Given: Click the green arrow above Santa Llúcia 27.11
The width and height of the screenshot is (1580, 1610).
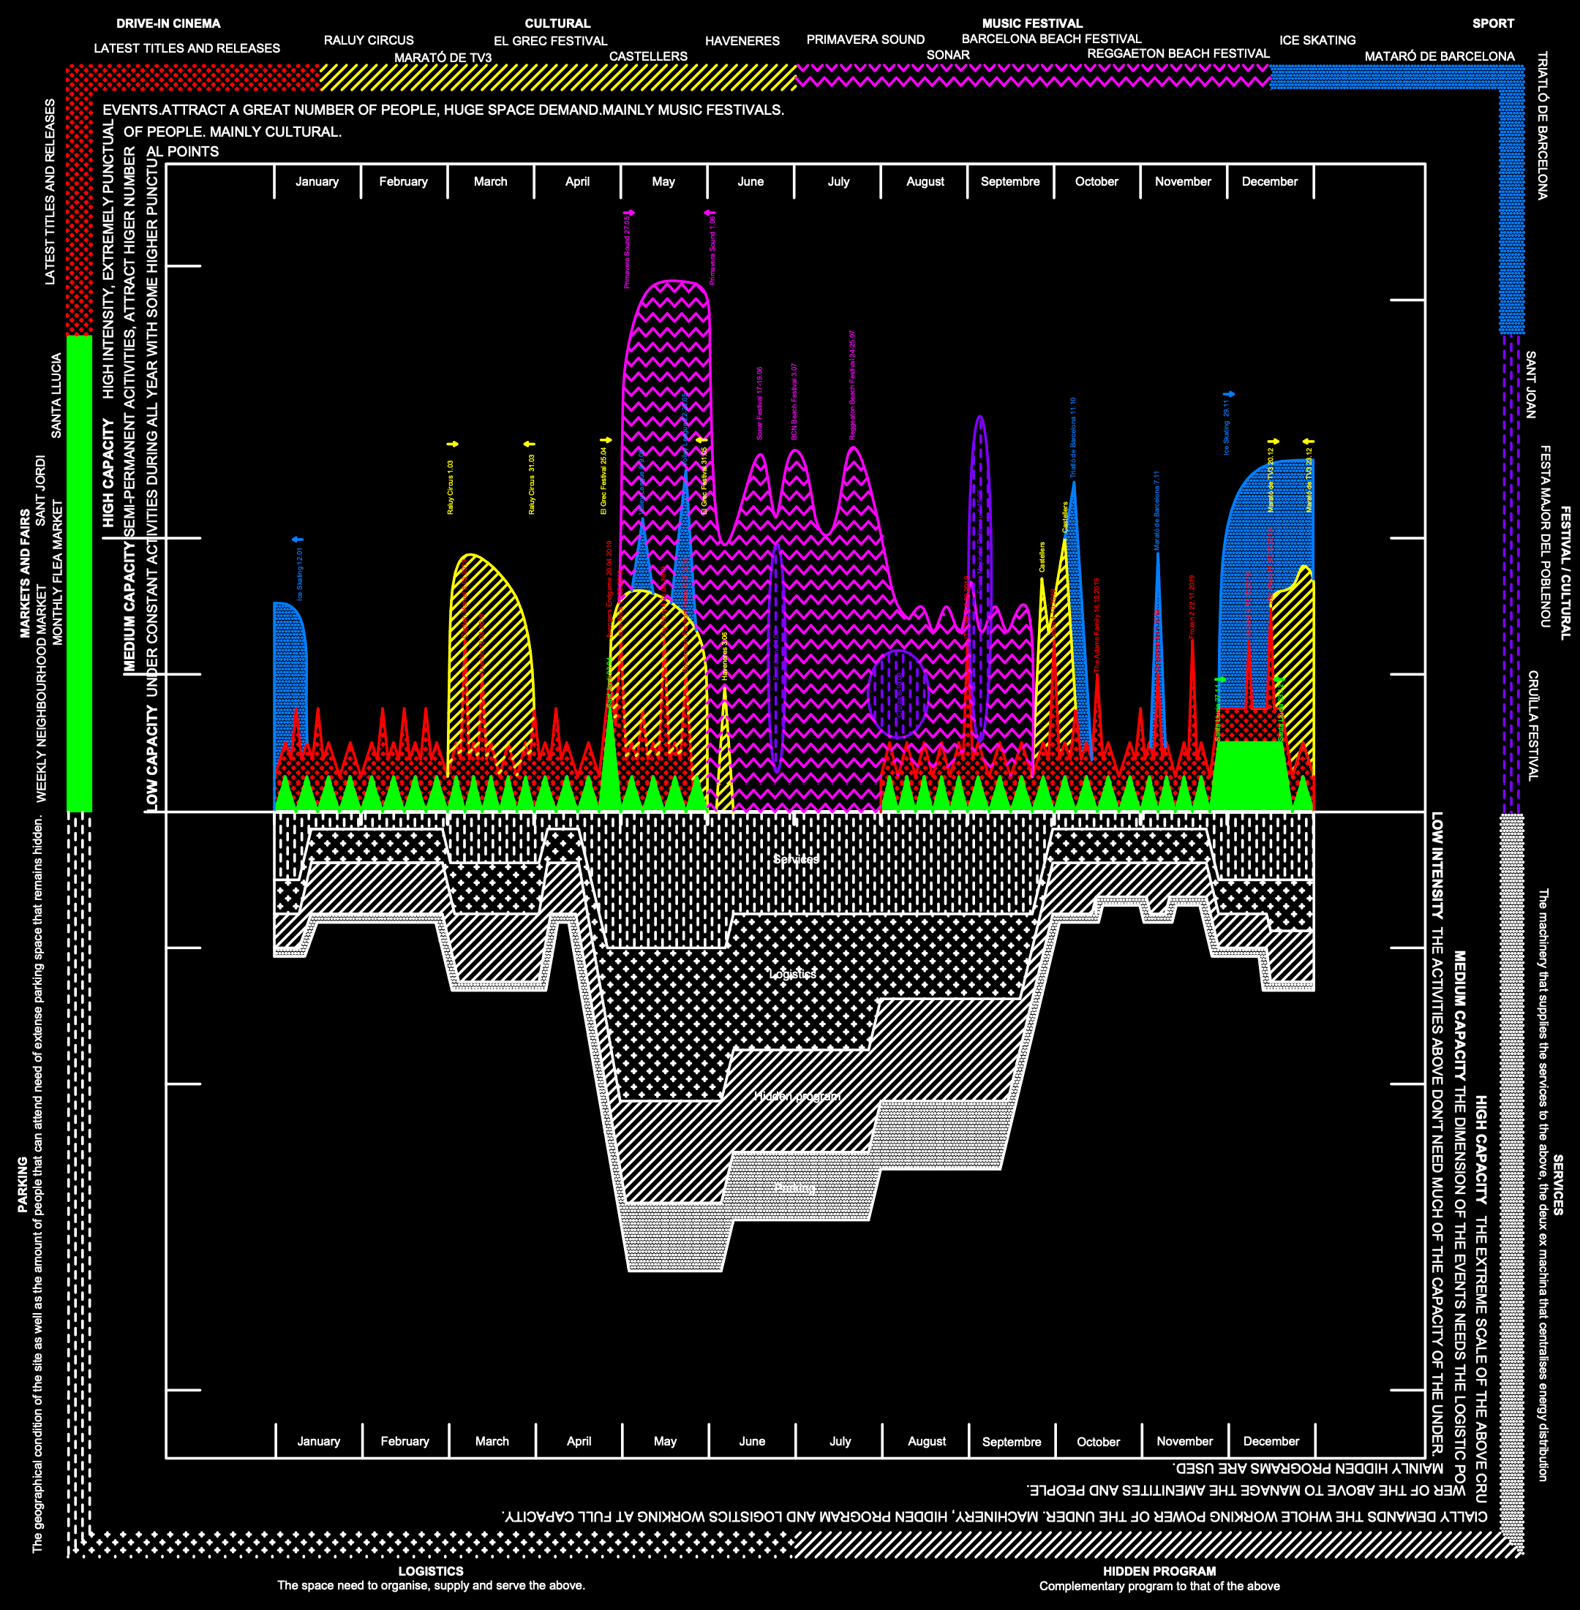Looking at the screenshot, I should [x=1220, y=680].
